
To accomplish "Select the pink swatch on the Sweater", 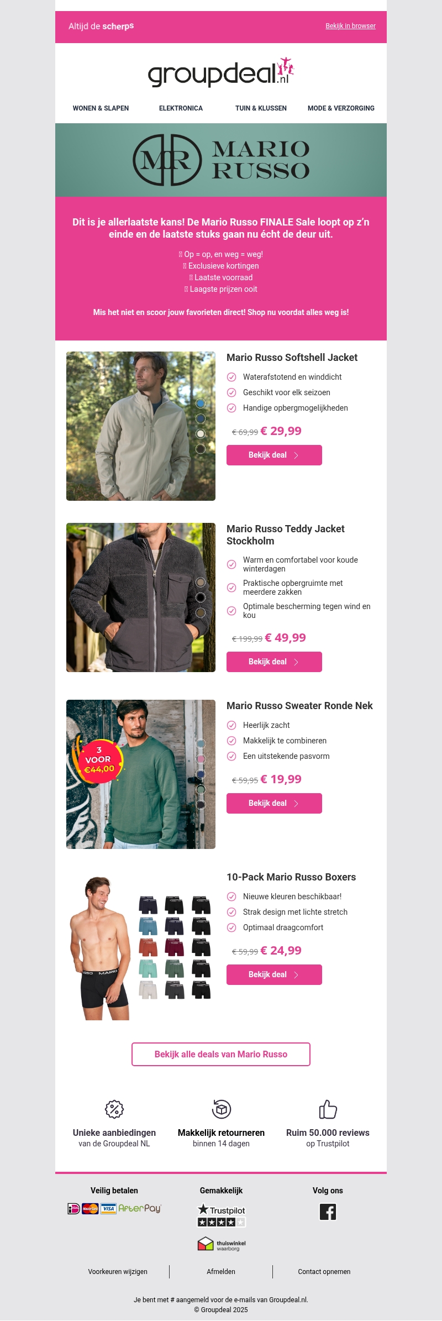I will tap(201, 759).
